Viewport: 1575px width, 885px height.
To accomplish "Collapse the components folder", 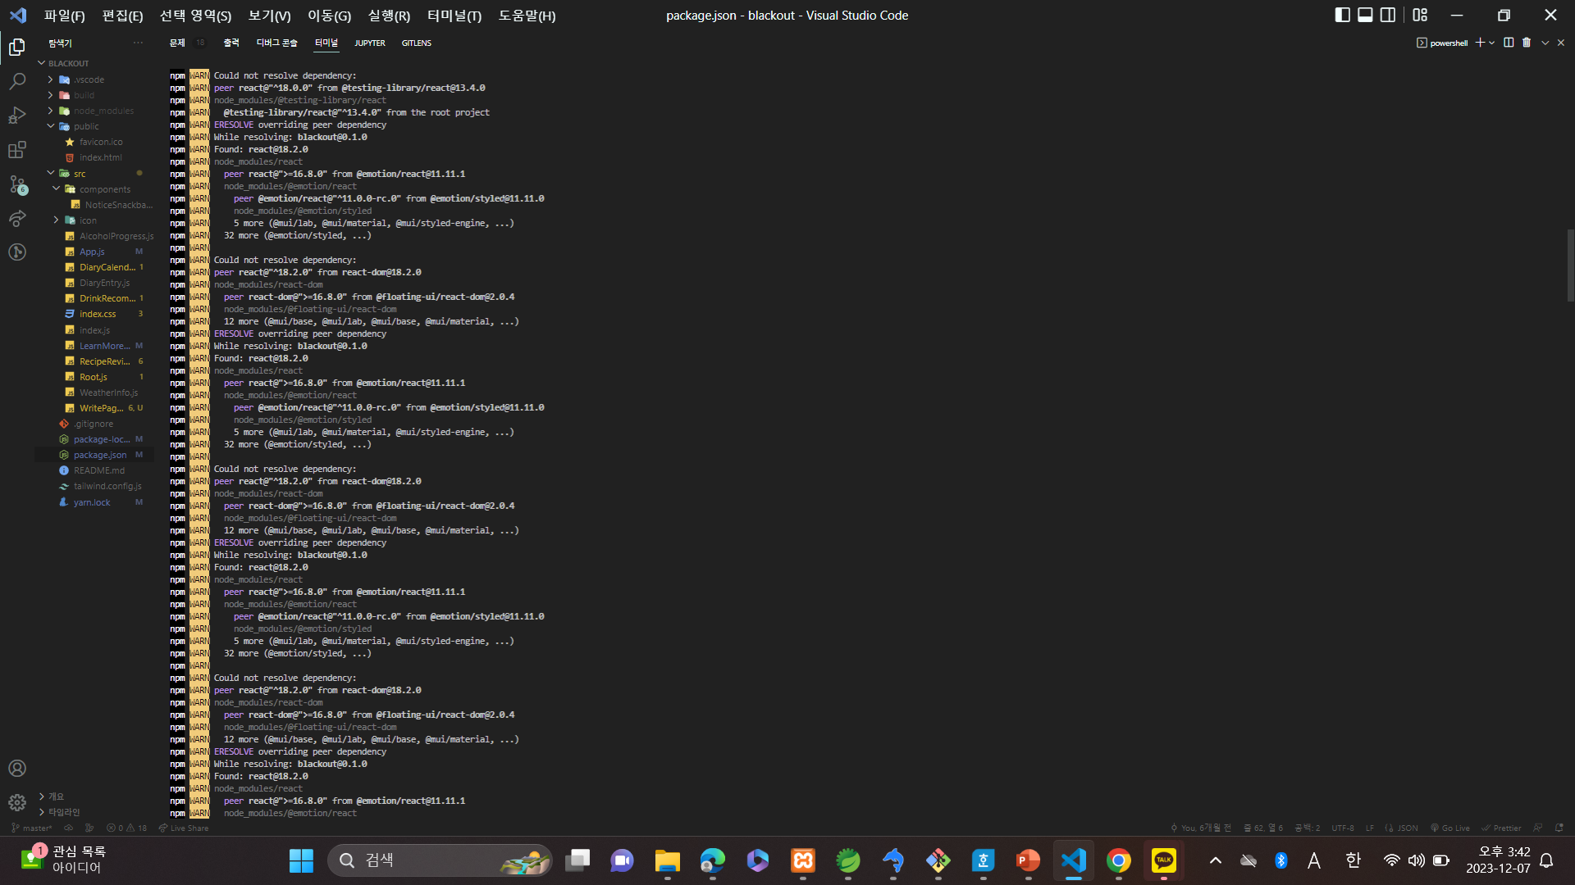I will [x=104, y=189].
